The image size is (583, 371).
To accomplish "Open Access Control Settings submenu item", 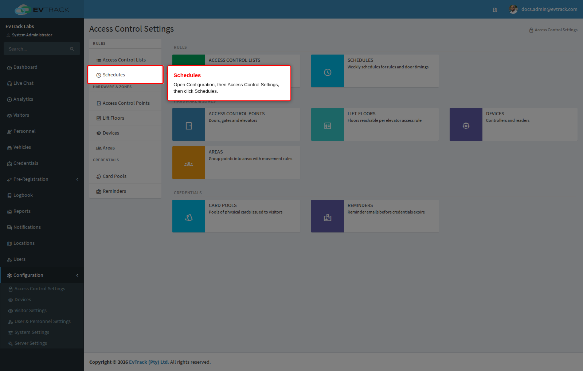I will (42, 289).
